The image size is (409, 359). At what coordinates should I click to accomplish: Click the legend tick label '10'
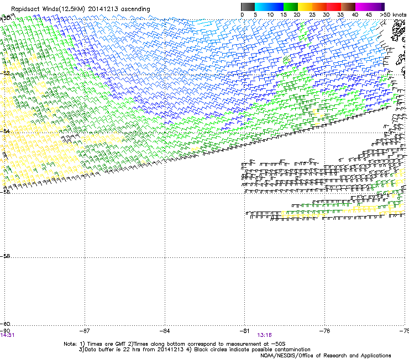tap(270, 15)
